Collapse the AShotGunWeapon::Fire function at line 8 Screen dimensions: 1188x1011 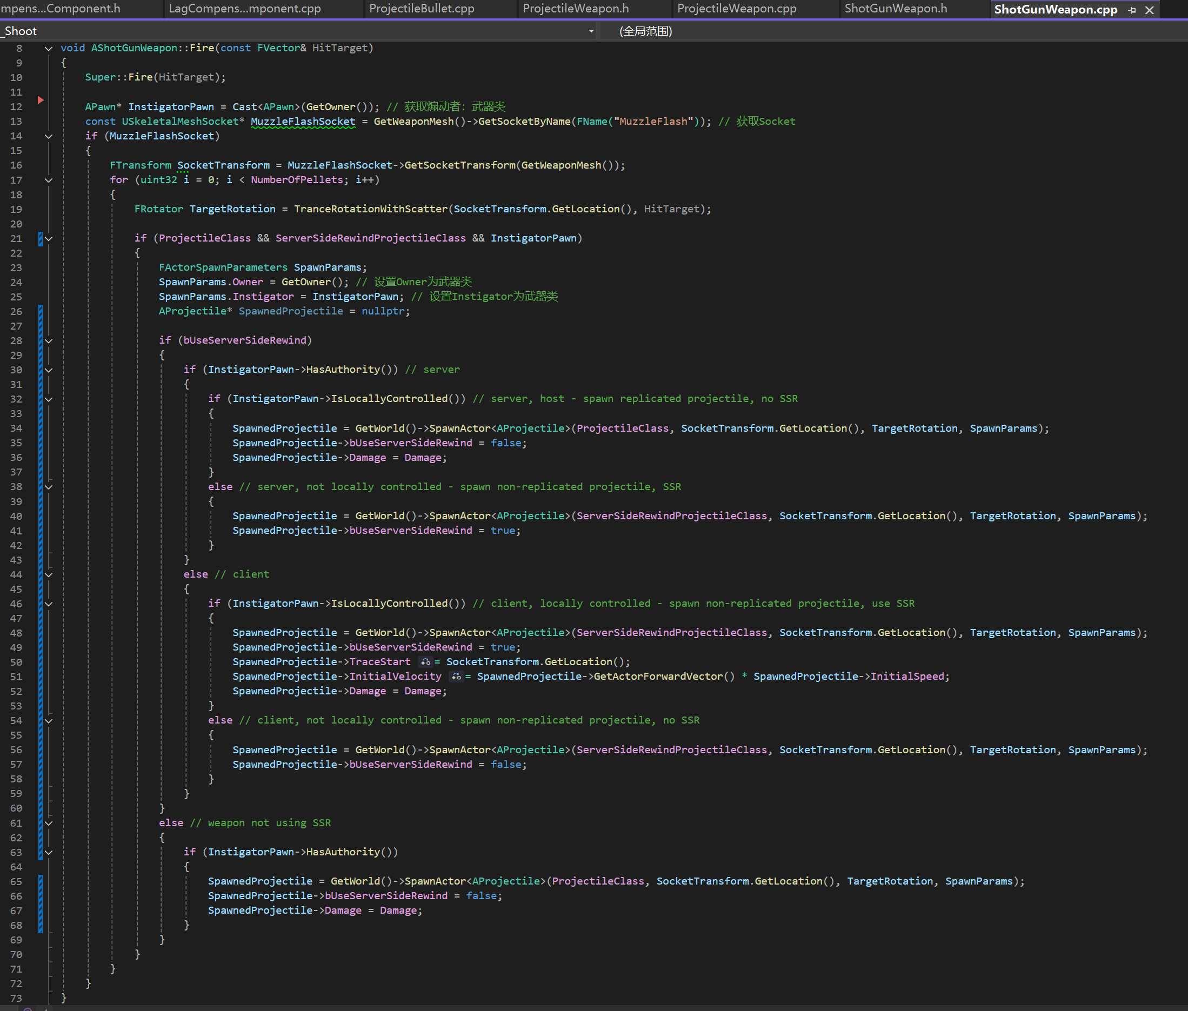tap(49, 49)
